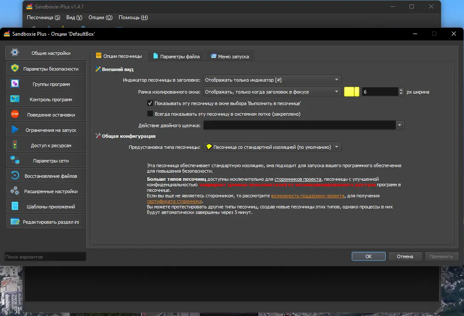Viewport: 464px width, 316px height.
Task: Increase border width with the up arrow
Action: (401, 90)
